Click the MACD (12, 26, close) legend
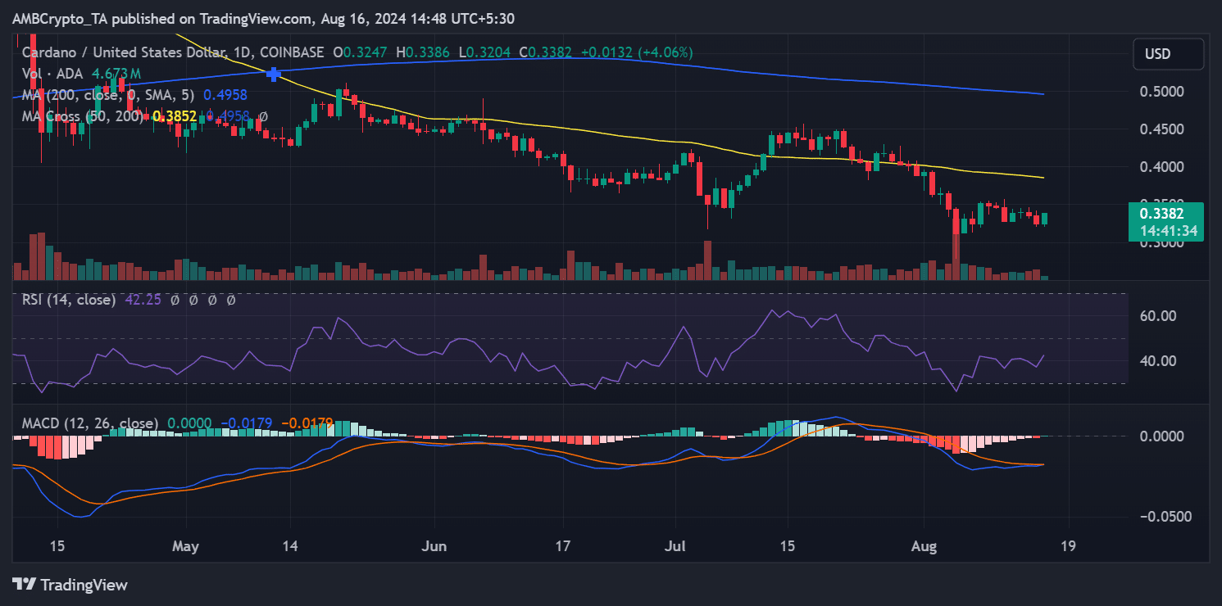The width and height of the screenshot is (1222, 606). point(90,423)
